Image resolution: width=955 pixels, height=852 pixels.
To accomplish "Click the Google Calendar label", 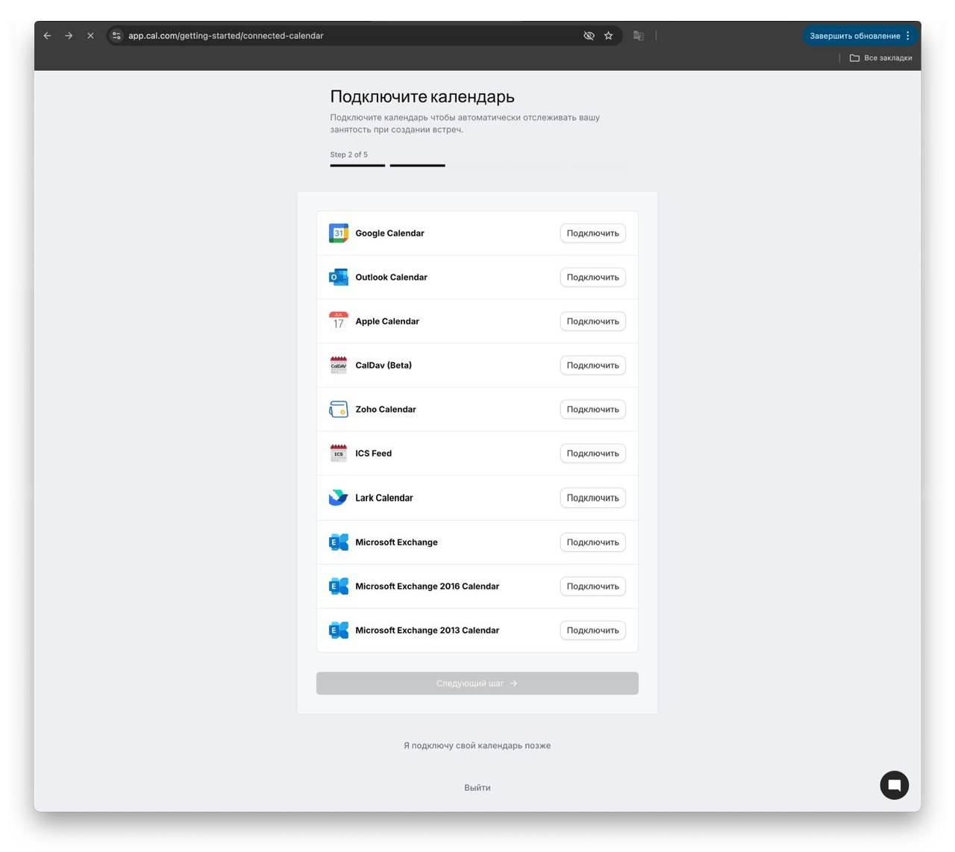I will pos(389,234).
